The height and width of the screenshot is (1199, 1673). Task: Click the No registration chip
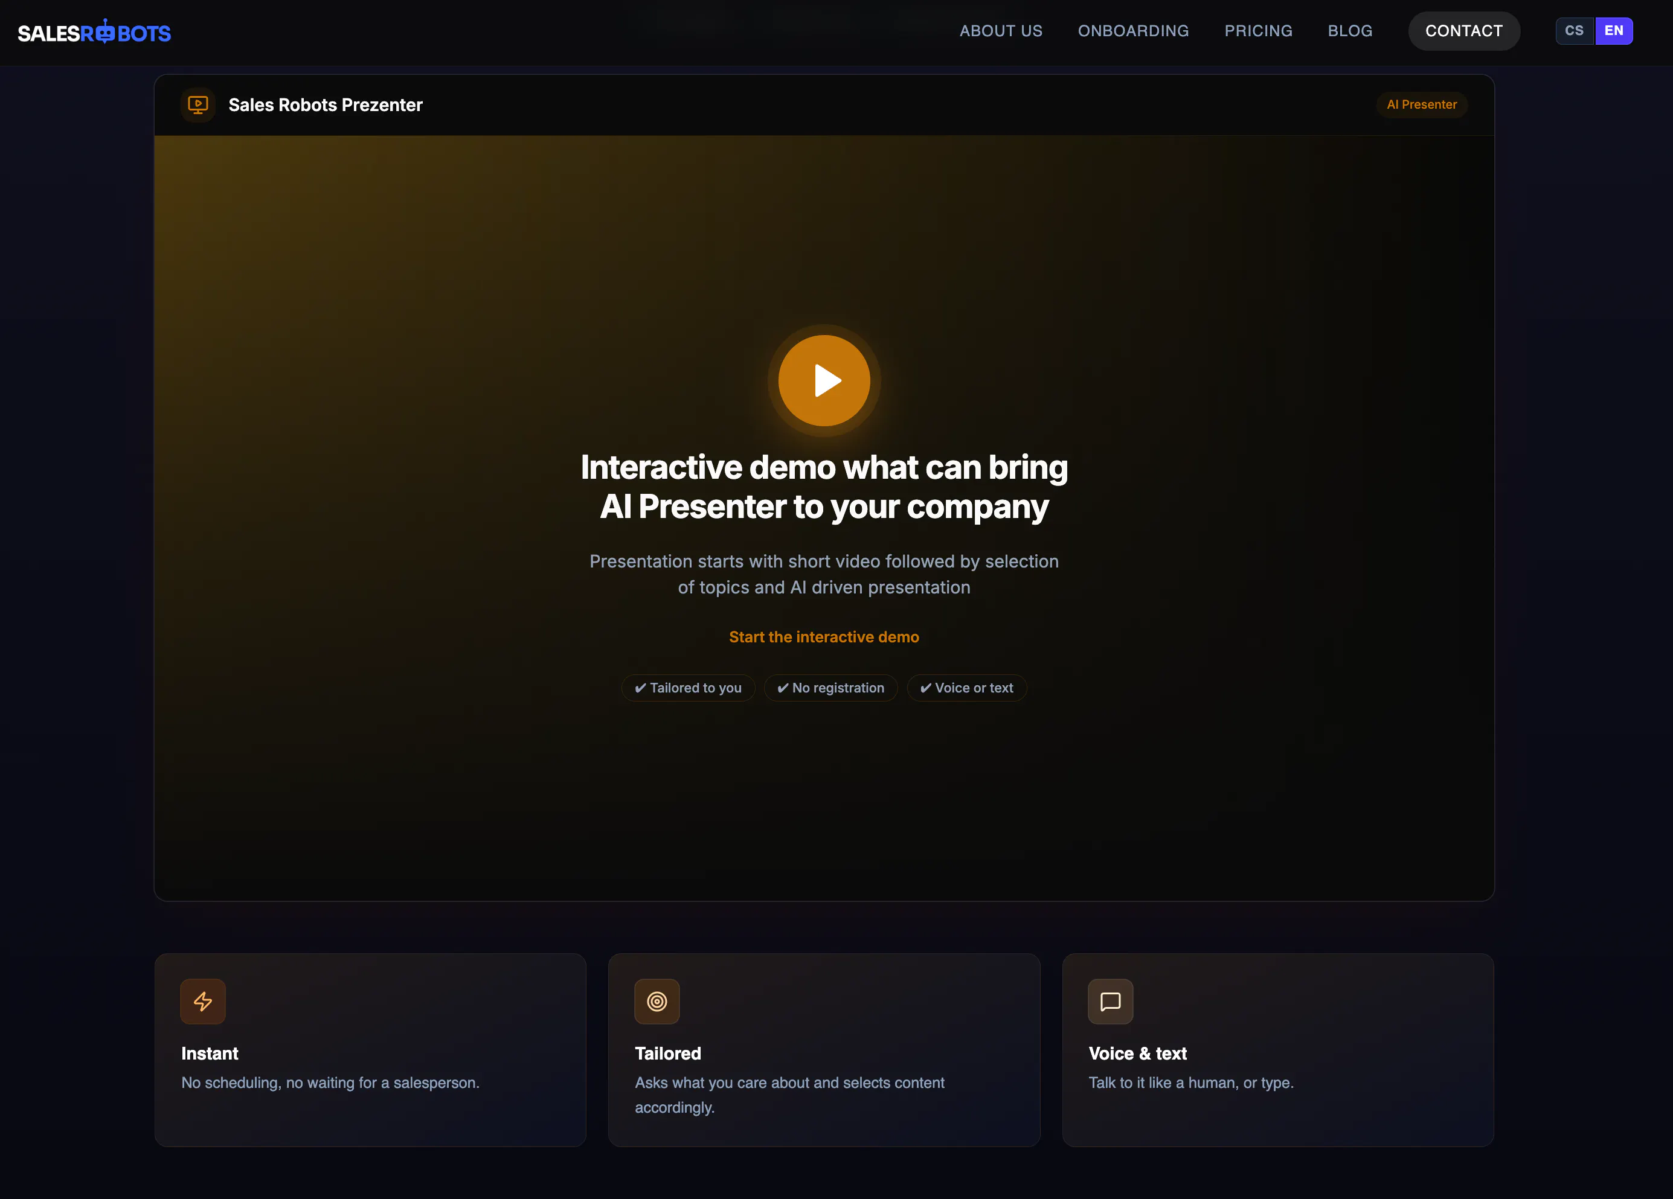pos(830,688)
